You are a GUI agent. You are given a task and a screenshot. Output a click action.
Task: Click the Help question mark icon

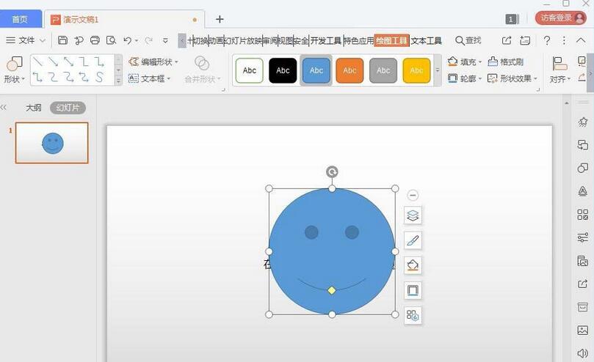click(547, 40)
